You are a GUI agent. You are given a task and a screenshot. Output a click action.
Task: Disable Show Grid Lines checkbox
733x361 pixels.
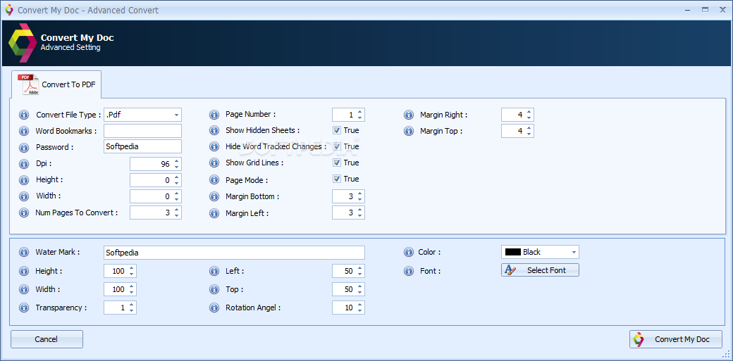[x=337, y=163]
